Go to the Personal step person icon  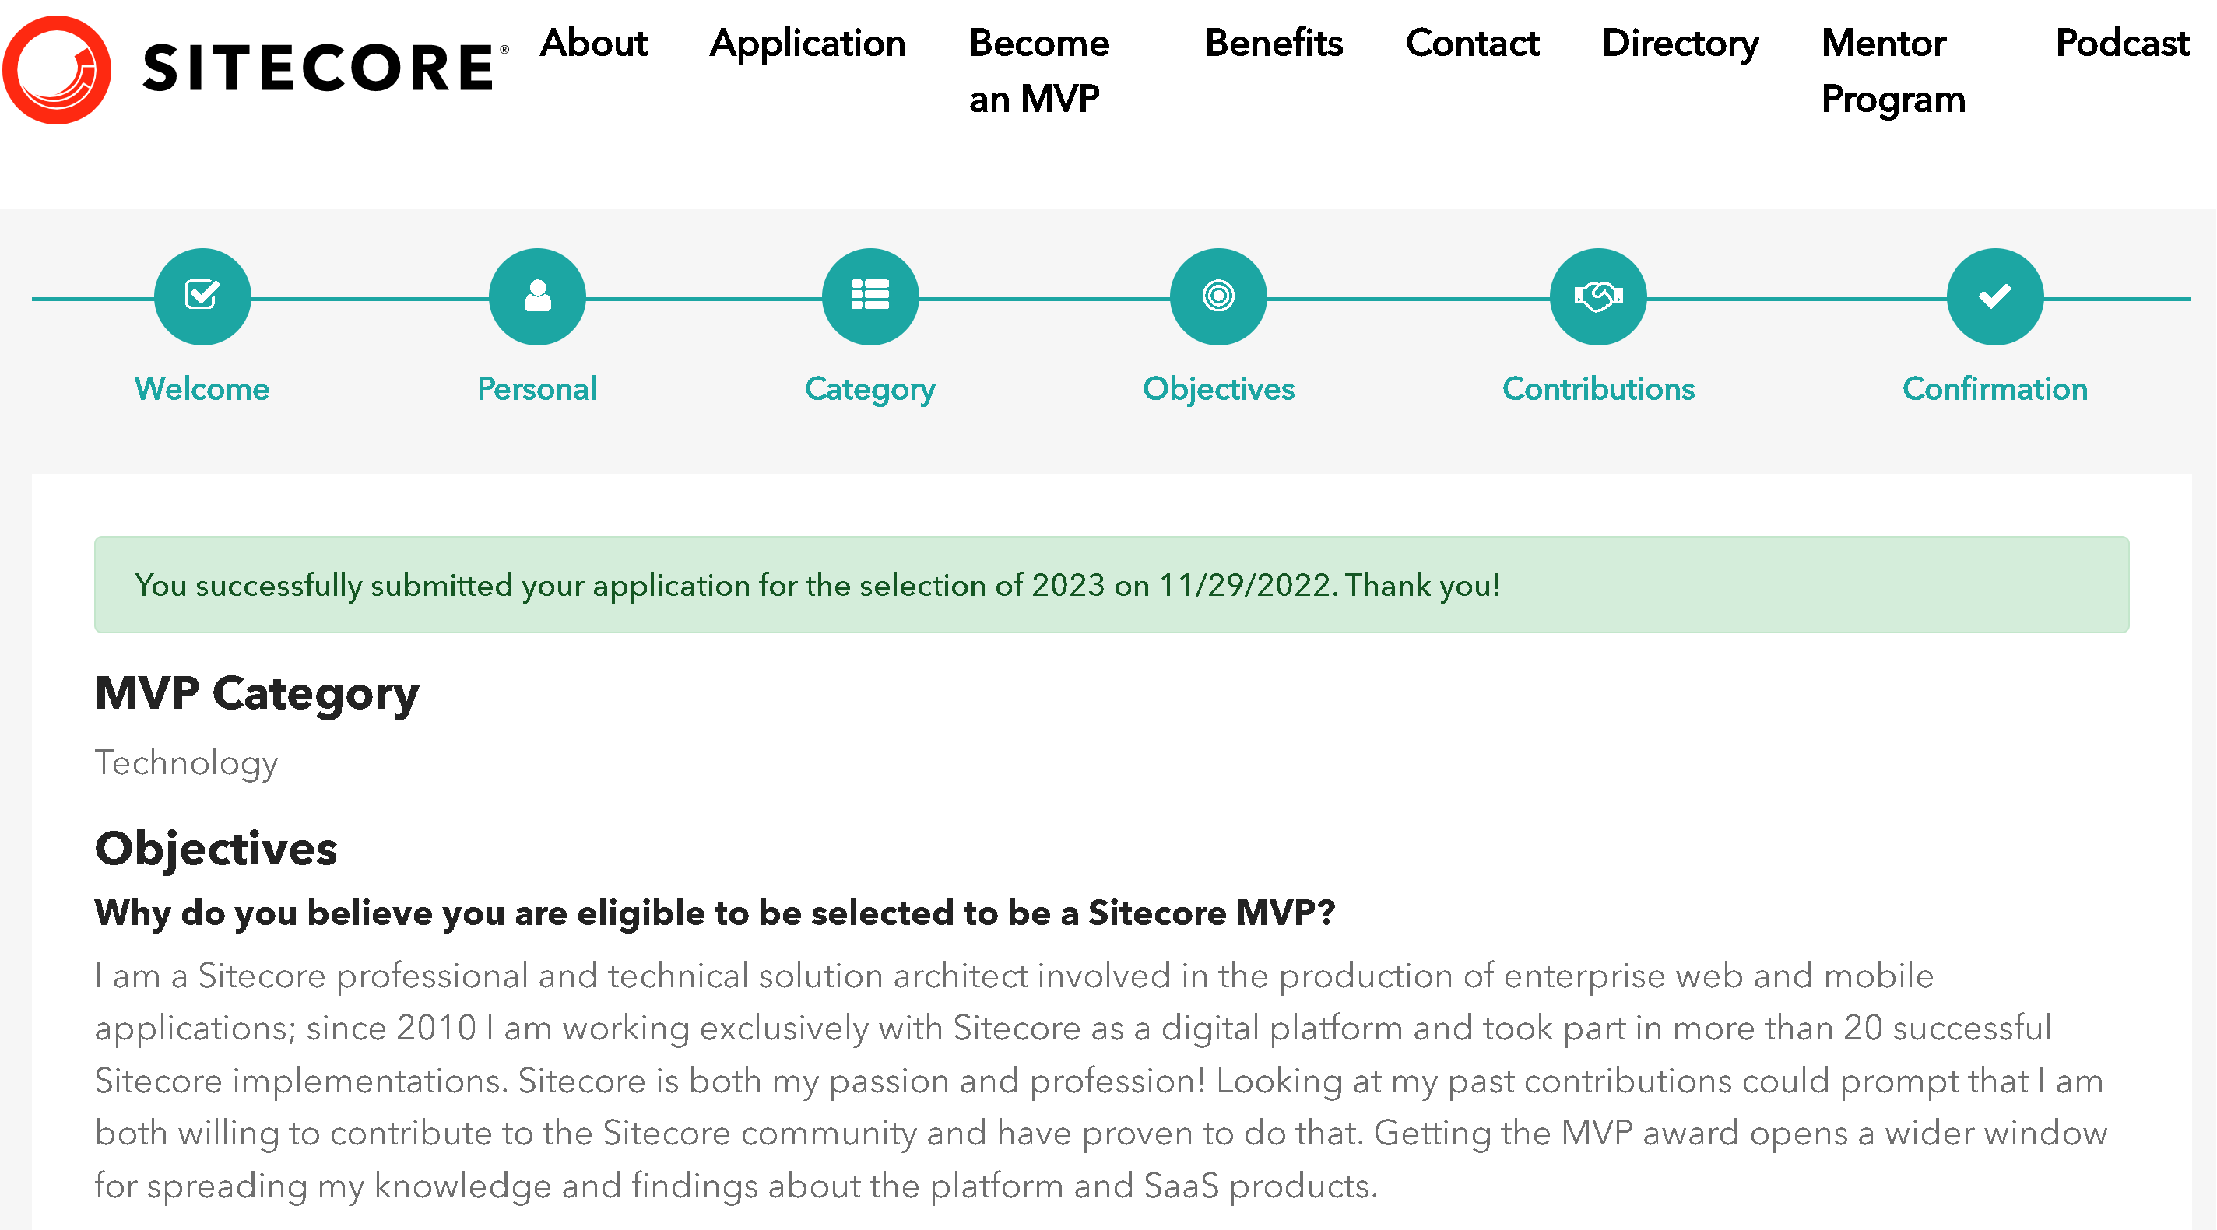click(x=537, y=296)
